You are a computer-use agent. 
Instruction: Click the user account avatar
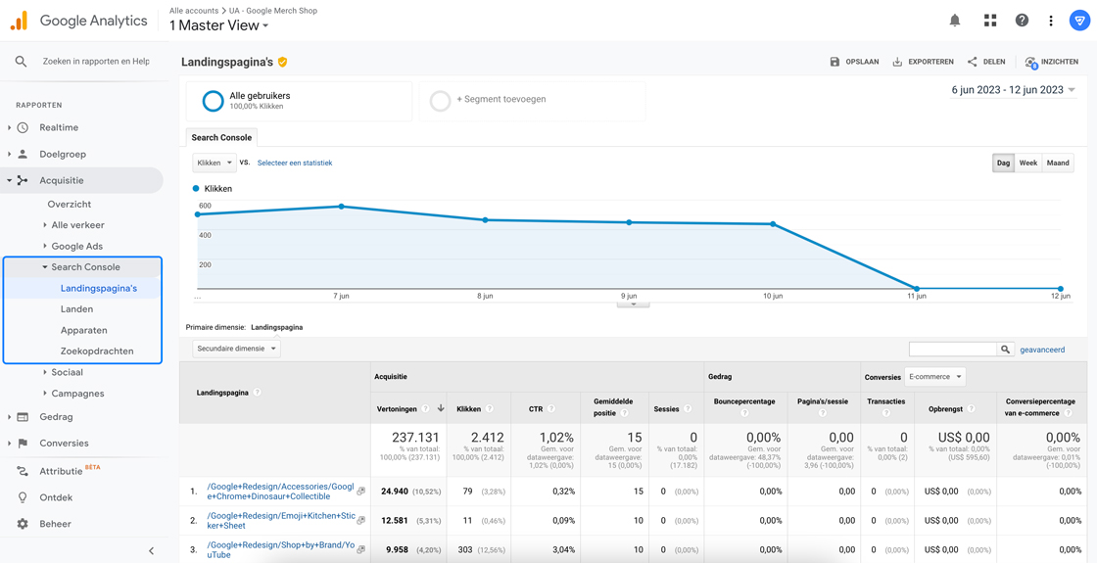coord(1078,21)
